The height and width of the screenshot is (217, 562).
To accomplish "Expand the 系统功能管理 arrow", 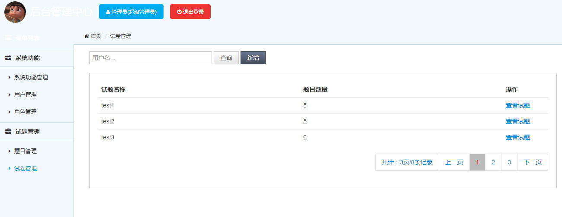I will 10,78.
